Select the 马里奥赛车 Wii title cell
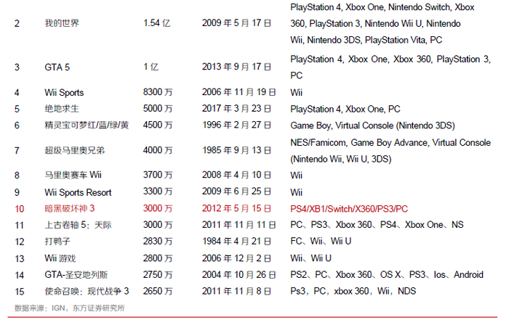This screenshot has width=509, height=325. [73, 176]
